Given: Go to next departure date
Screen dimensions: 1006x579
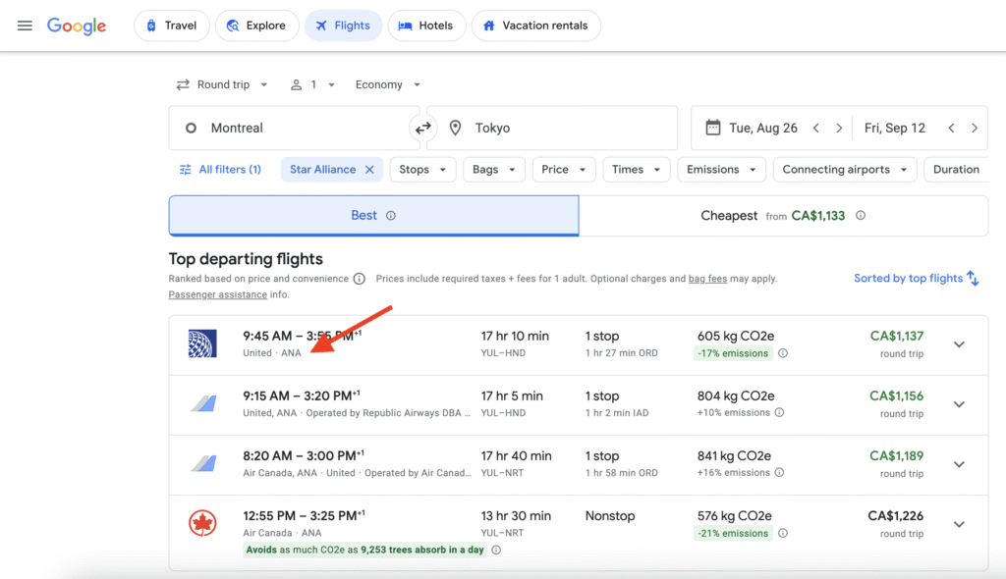Looking at the screenshot, I should tap(838, 129).
